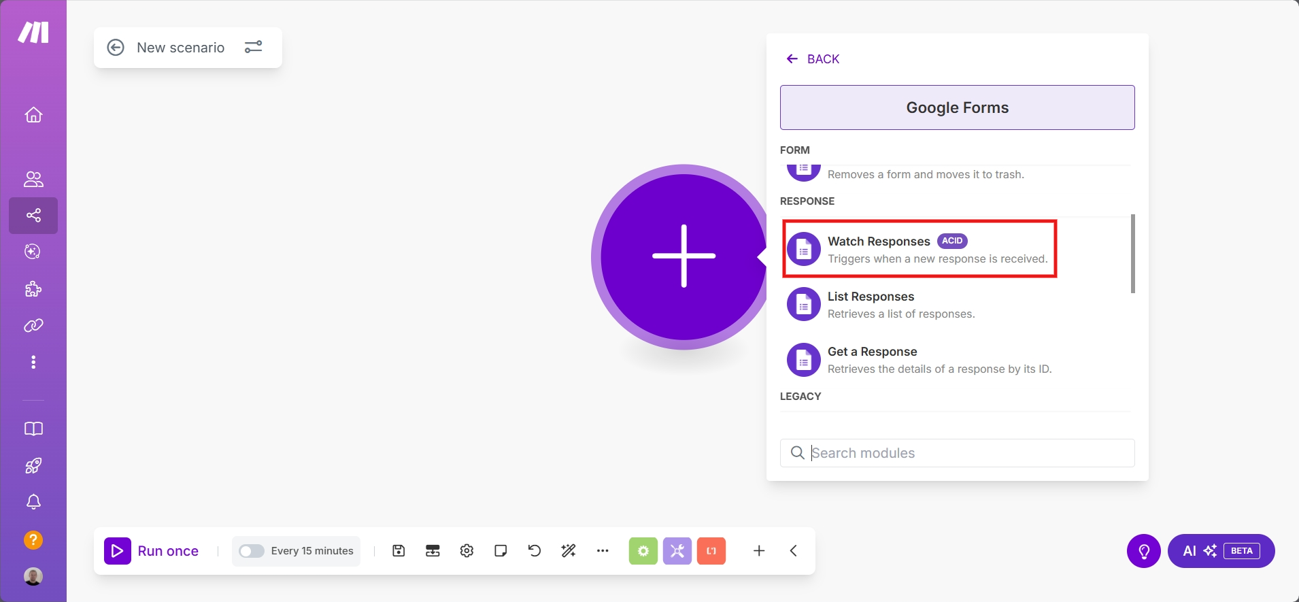Save the scenario with the disk icon

pos(399,551)
